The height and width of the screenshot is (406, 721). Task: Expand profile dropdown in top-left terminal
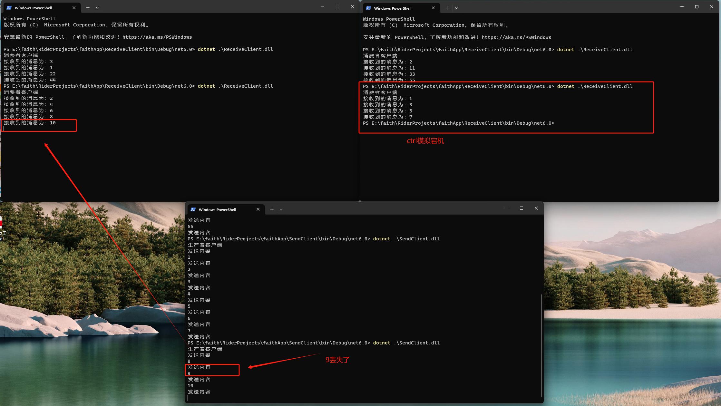pos(97,8)
